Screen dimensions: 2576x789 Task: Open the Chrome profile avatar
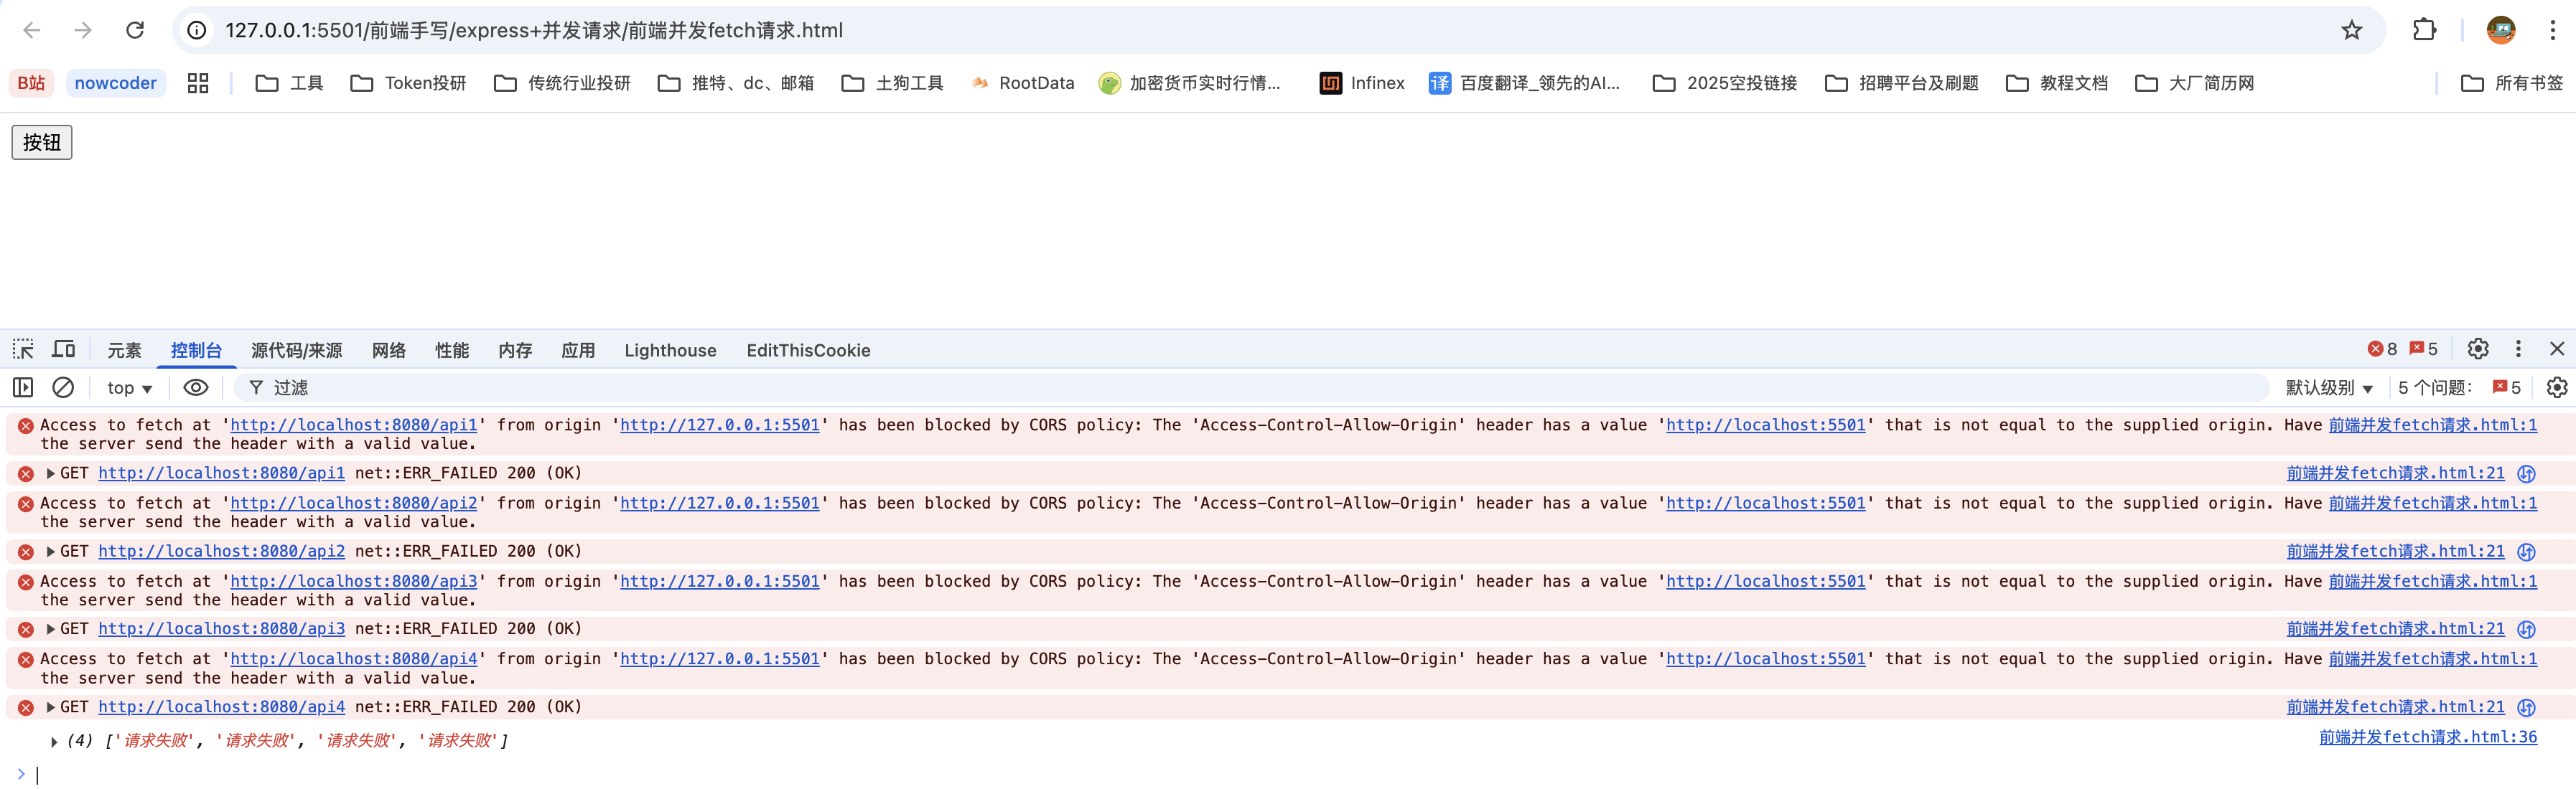pyautogui.click(x=2501, y=31)
